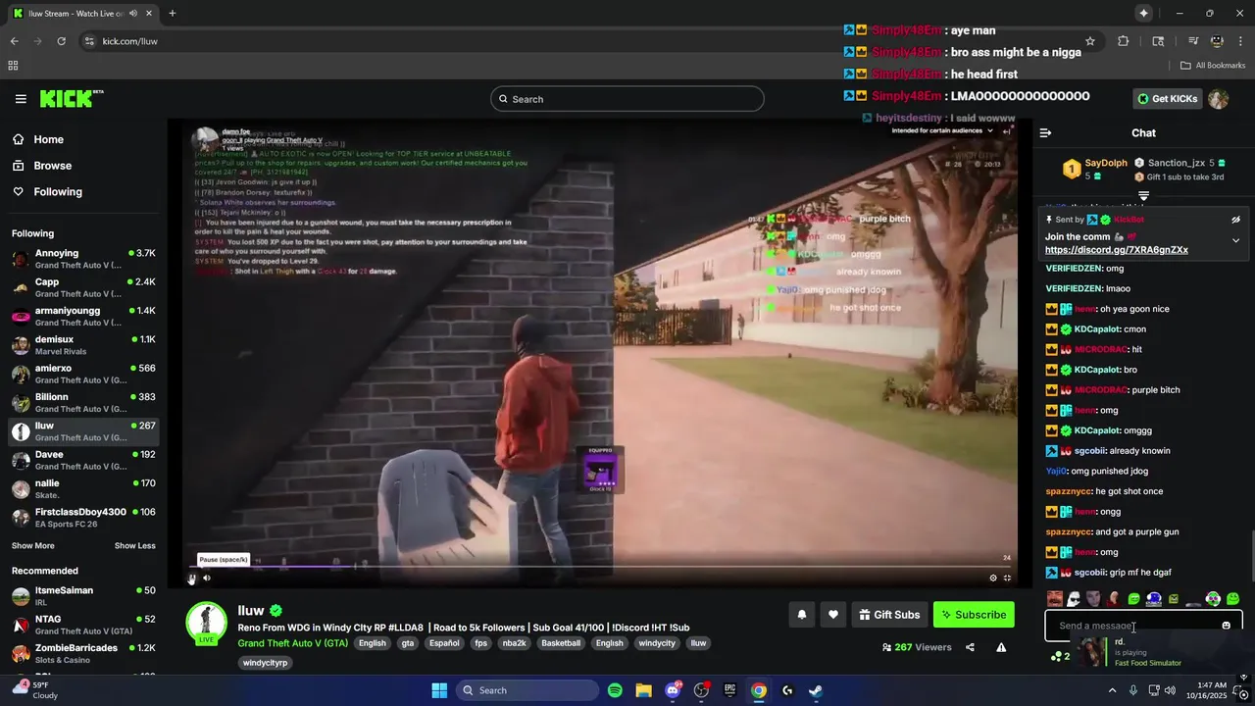Open NTAG recommended channel
1255x706 pixels.
point(83,625)
